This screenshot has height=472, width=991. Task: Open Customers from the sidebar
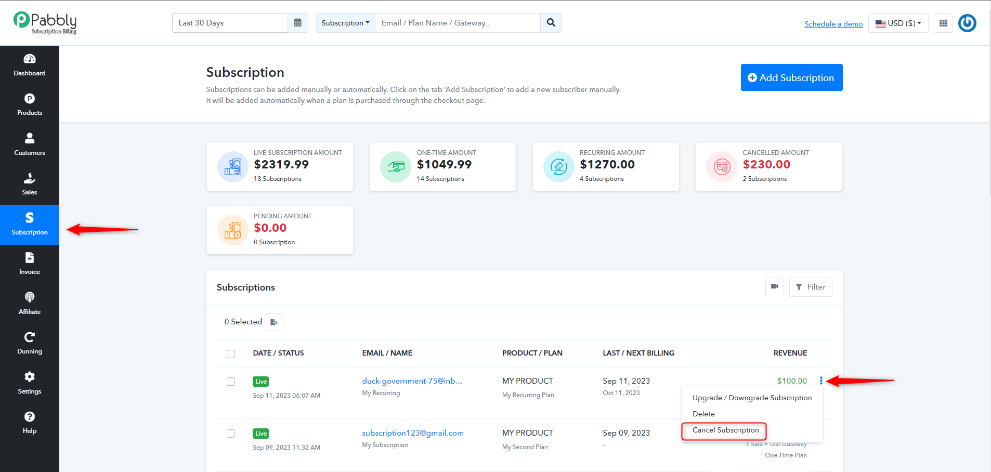[x=30, y=145]
